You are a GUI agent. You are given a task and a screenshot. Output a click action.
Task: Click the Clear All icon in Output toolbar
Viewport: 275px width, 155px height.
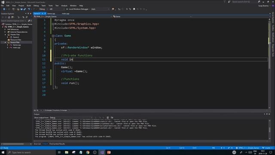pos(108,118)
